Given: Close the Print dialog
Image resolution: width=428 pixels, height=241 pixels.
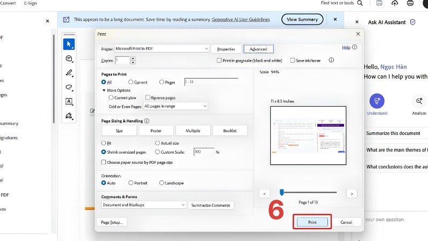Looking at the screenshot, I should pos(358,34).
